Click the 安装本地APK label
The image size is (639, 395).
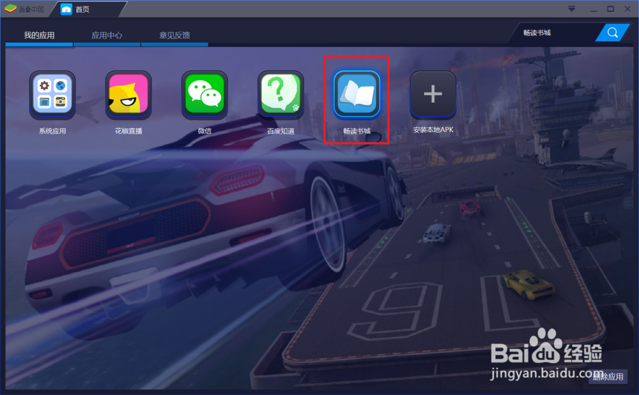[433, 130]
